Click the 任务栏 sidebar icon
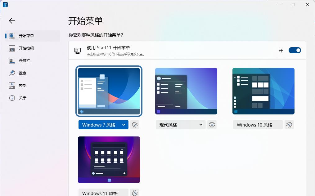 [12, 61]
